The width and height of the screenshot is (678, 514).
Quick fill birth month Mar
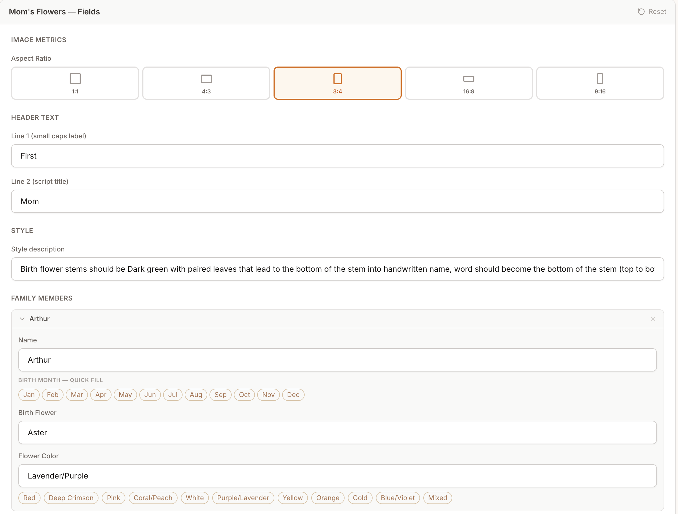(x=77, y=395)
